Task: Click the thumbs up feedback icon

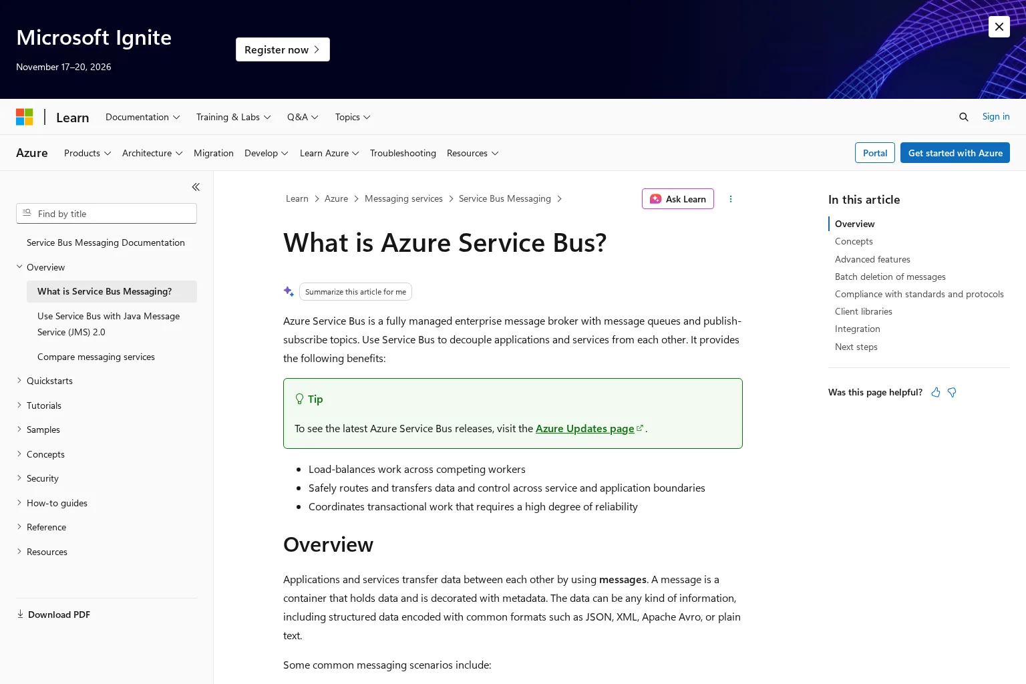Action: [x=936, y=392]
